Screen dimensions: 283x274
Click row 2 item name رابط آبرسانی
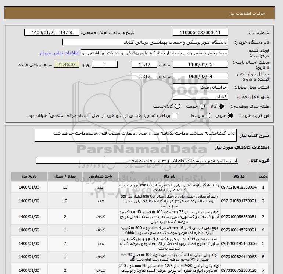[x=169, y=201]
